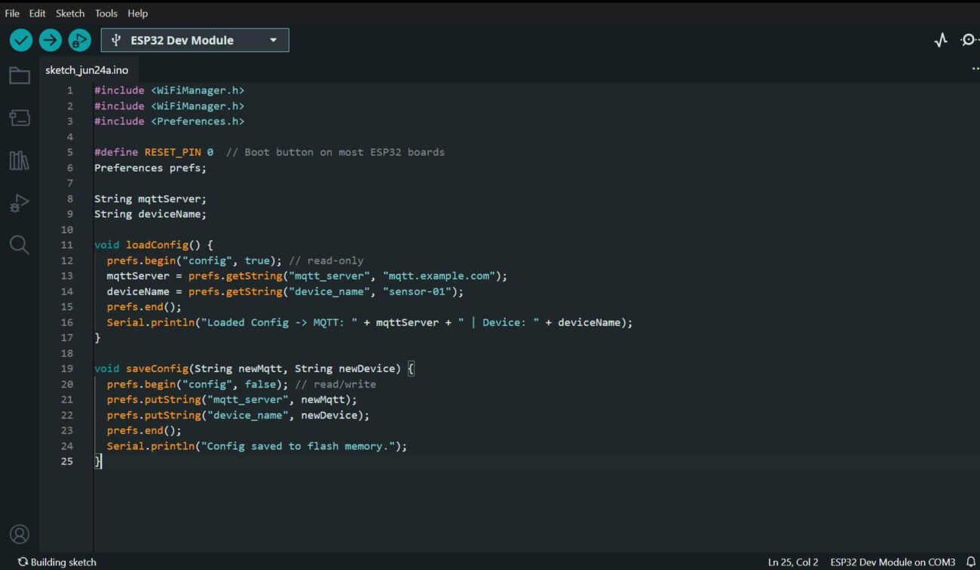Click the putString "device_name" line
This screenshot has height=570, width=980.
[x=238, y=415]
